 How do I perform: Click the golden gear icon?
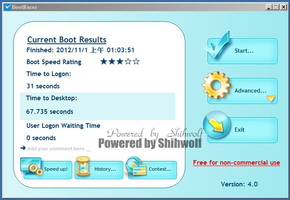[216, 85]
